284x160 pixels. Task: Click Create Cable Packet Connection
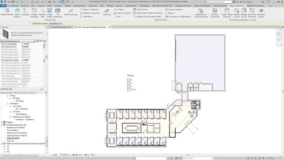(149, 13)
